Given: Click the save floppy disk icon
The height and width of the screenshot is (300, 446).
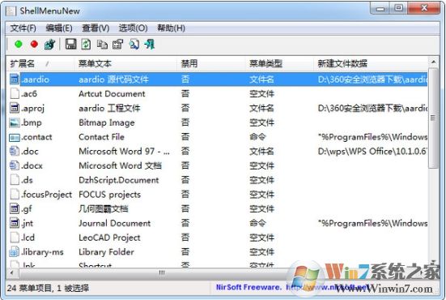Looking at the screenshot, I should (70, 44).
